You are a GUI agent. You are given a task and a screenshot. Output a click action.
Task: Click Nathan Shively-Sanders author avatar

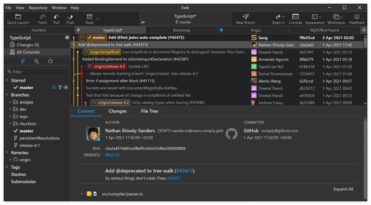click(x=93, y=134)
